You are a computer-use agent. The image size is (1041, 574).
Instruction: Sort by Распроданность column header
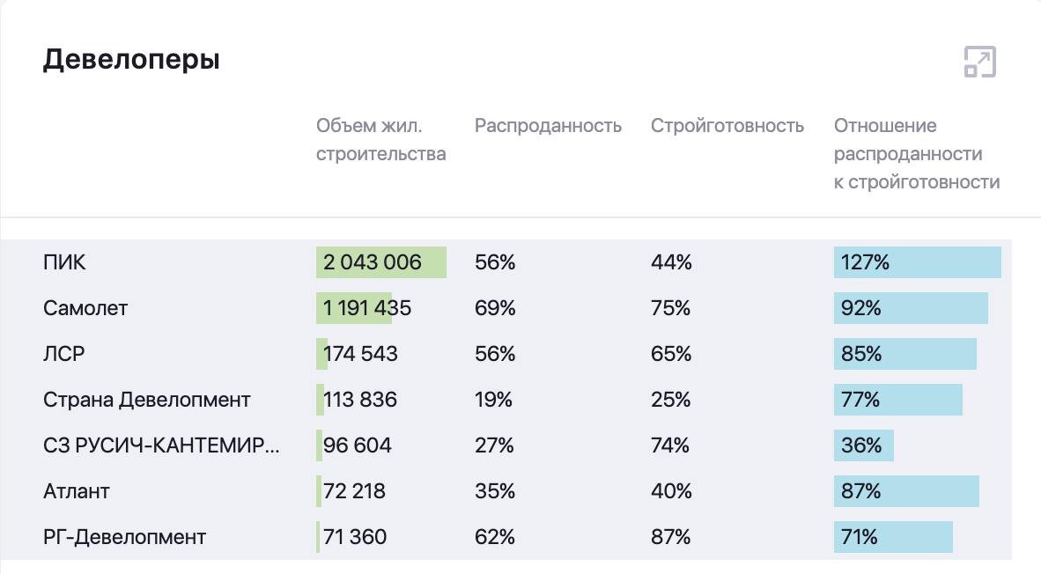click(x=548, y=126)
